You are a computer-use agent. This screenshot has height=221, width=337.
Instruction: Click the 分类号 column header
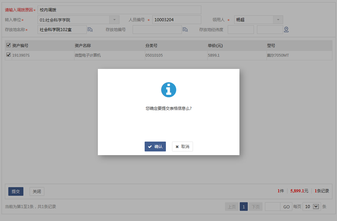[151, 46]
